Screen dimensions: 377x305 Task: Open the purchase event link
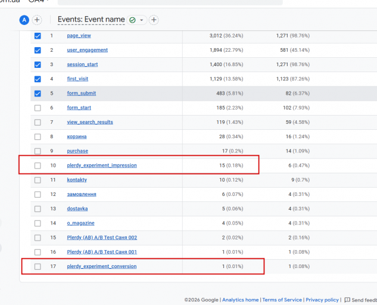tap(77, 151)
